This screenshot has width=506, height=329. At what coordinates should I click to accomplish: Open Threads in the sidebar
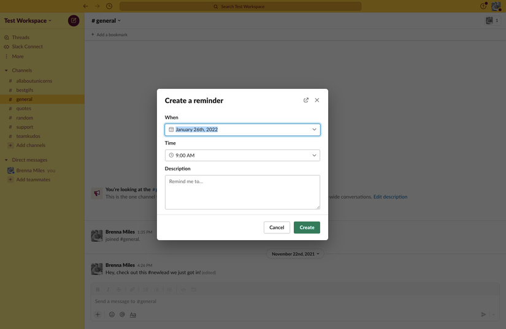click(21, 37)
